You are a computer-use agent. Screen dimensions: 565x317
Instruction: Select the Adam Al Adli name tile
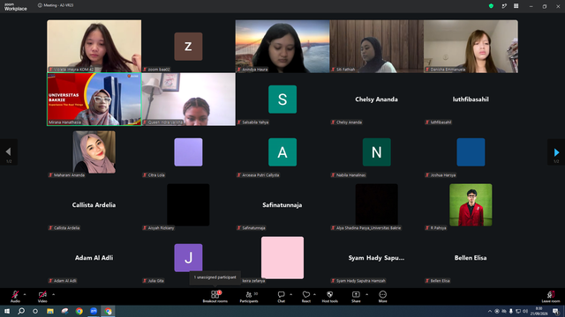tap(94, 258)
